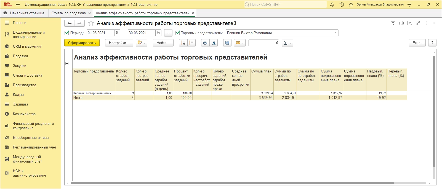Viewport: 442px width, 189px height.
Task: Open the sum Σ function dropdown
Action: (x=287, y=43)
